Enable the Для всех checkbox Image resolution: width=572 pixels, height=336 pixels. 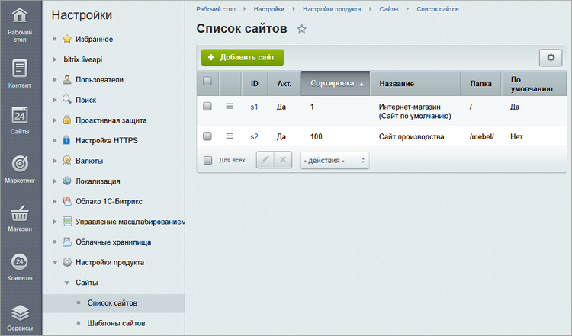click(207, 161)
